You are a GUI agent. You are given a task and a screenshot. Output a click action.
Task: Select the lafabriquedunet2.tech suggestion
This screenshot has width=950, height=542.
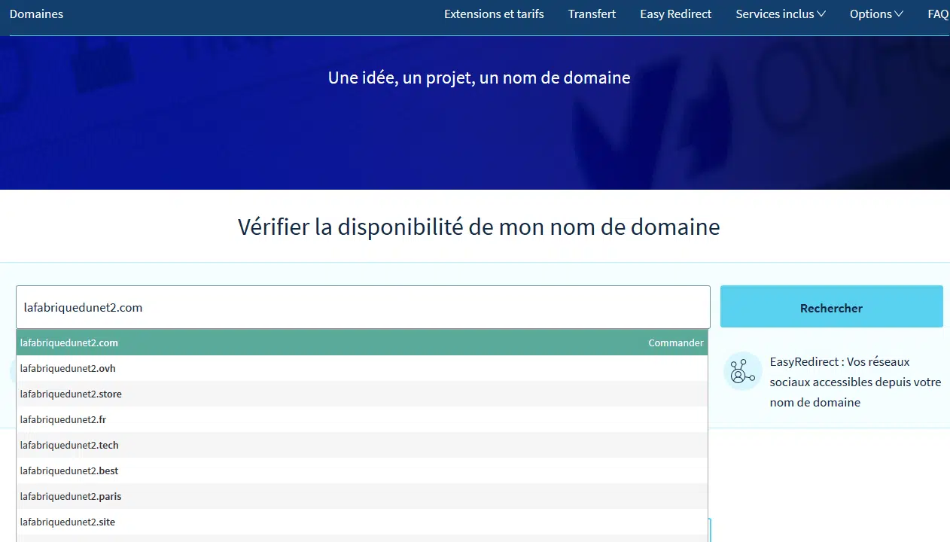point(69,446)
